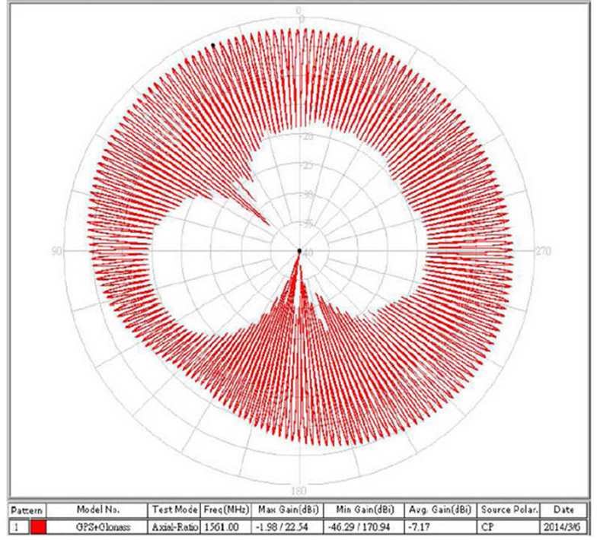Select the 2014/3/6 date cell

tap(564, 526)
